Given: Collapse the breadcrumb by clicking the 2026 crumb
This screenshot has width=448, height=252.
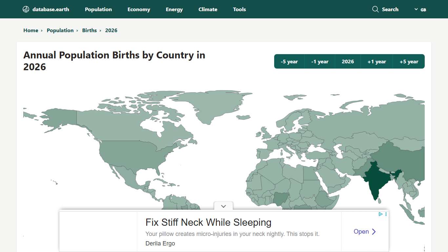Looking at the screenshot, I should tap(111, 30).
